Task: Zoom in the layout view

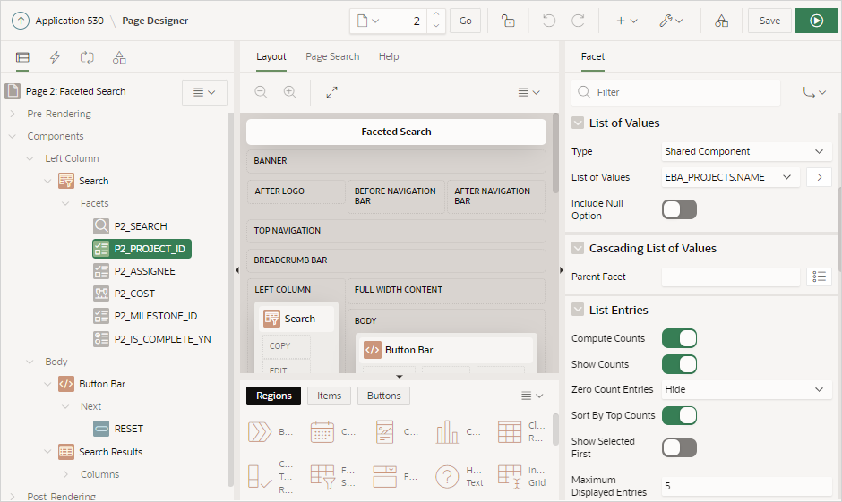Action: click(x=290, y=92)
